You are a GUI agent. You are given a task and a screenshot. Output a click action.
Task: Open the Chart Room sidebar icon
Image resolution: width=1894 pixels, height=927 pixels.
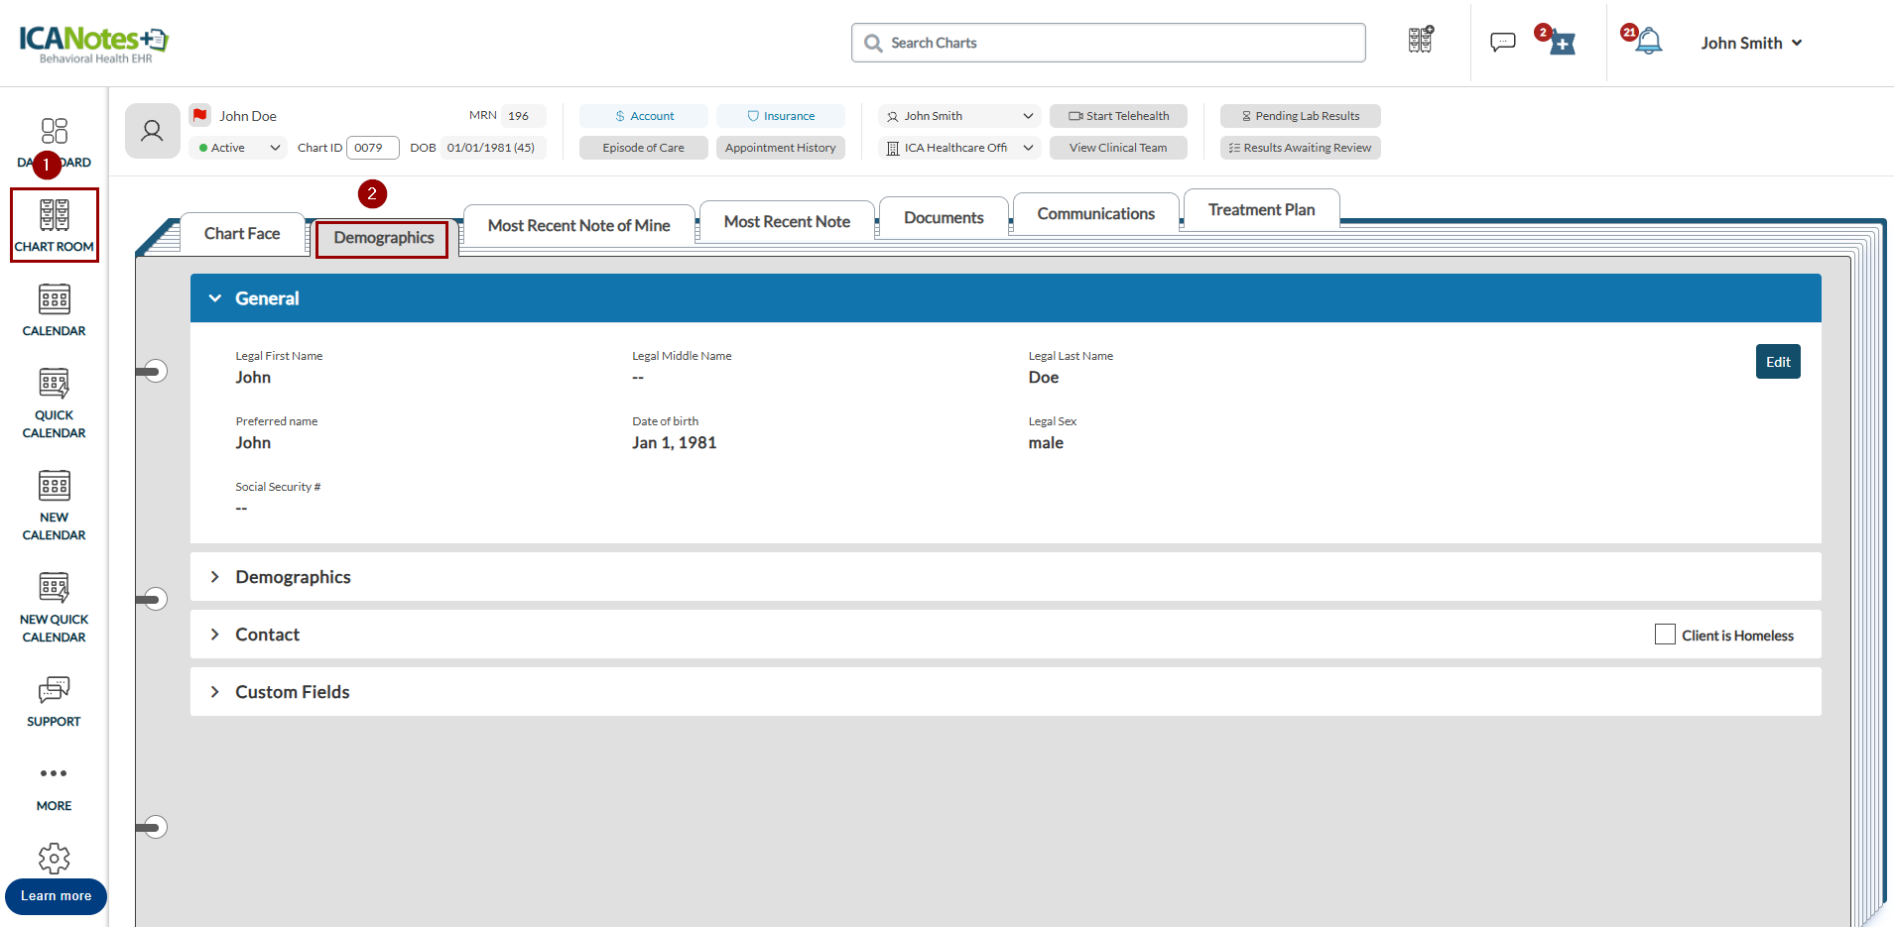tap(54, 224)
